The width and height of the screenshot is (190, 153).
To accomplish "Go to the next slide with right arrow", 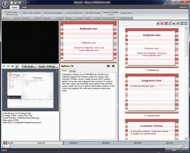I will (x=113, y=66).
